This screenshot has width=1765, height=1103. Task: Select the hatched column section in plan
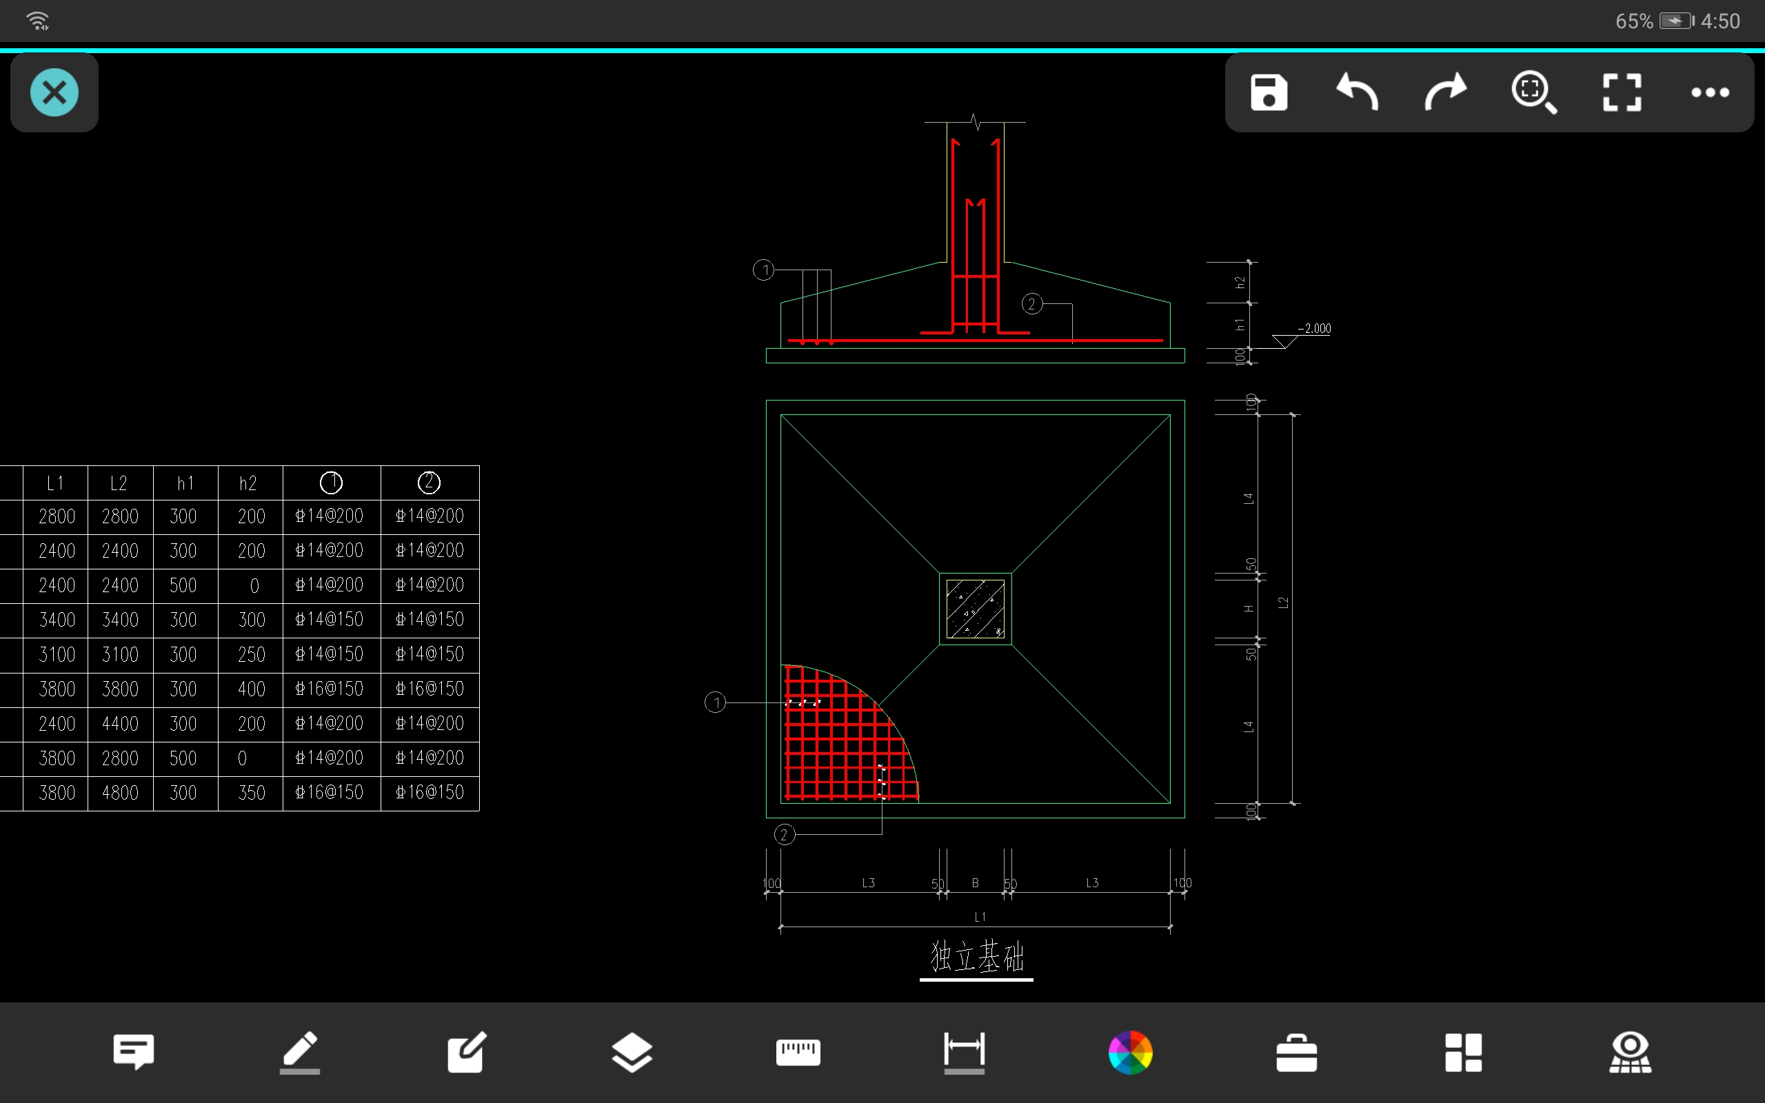[975, 609]
